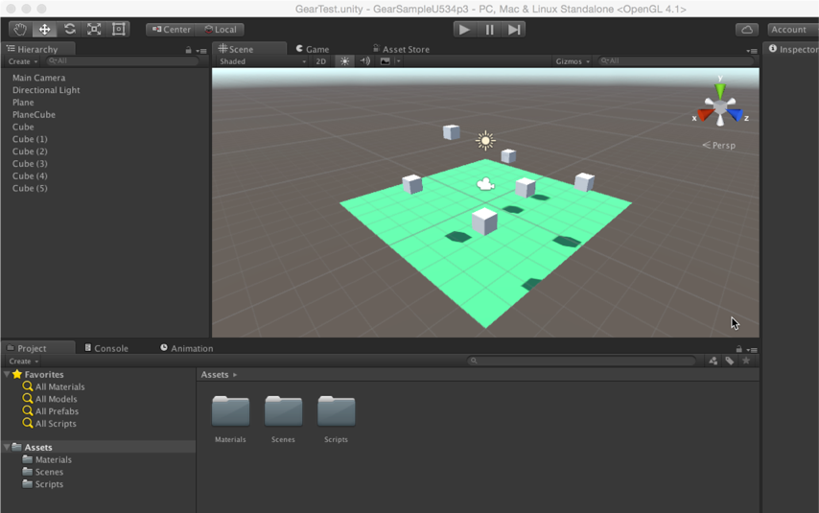Open the Project Create dropdown
The width and height of the screenshot is (819, 513).
click(x=24, y=361)
